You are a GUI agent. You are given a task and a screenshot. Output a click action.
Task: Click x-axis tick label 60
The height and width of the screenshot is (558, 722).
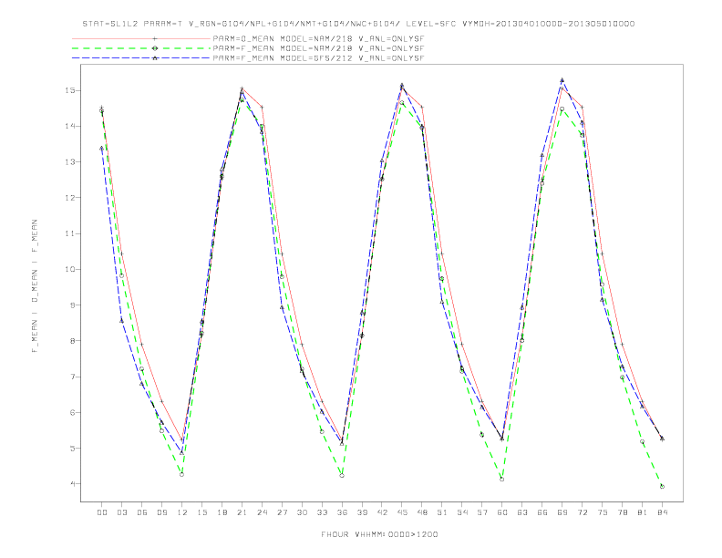(502, 512)
